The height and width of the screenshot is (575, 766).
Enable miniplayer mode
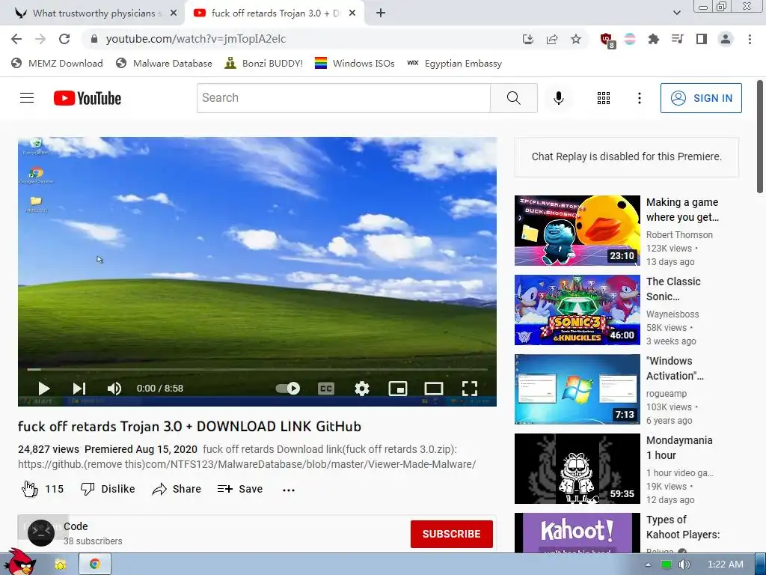398,389
